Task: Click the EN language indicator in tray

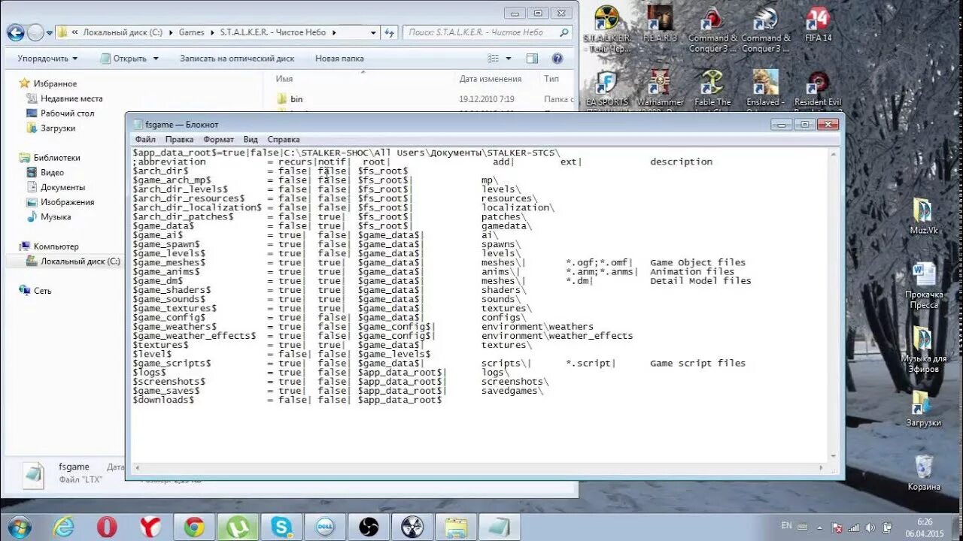Action: tap(787, 525)
